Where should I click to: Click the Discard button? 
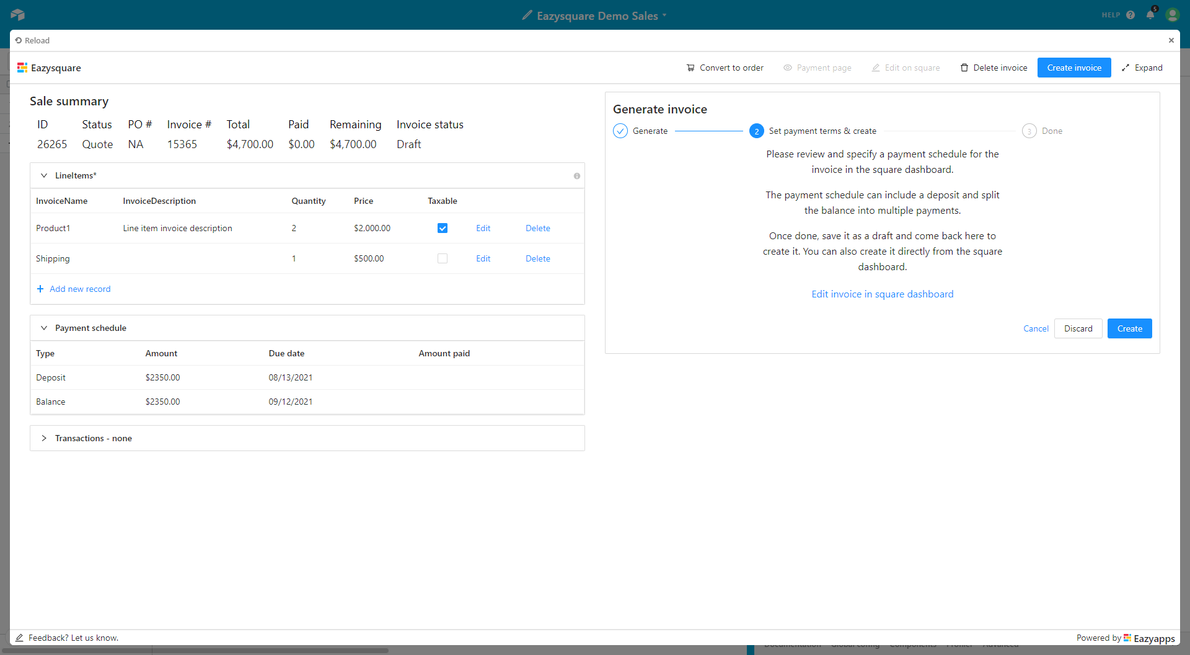(x=1078, y=328)
